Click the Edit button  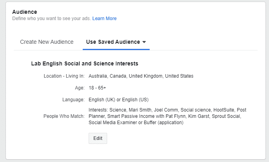(x=98, y=138)
